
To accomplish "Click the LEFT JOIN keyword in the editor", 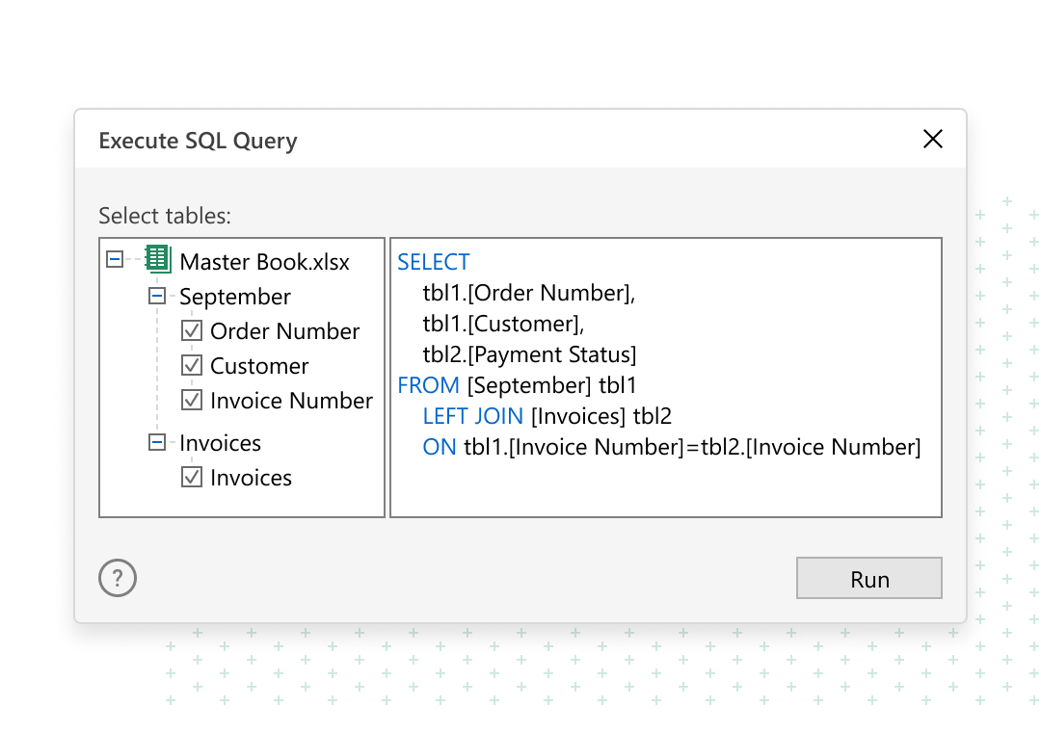I will (473, 415).
